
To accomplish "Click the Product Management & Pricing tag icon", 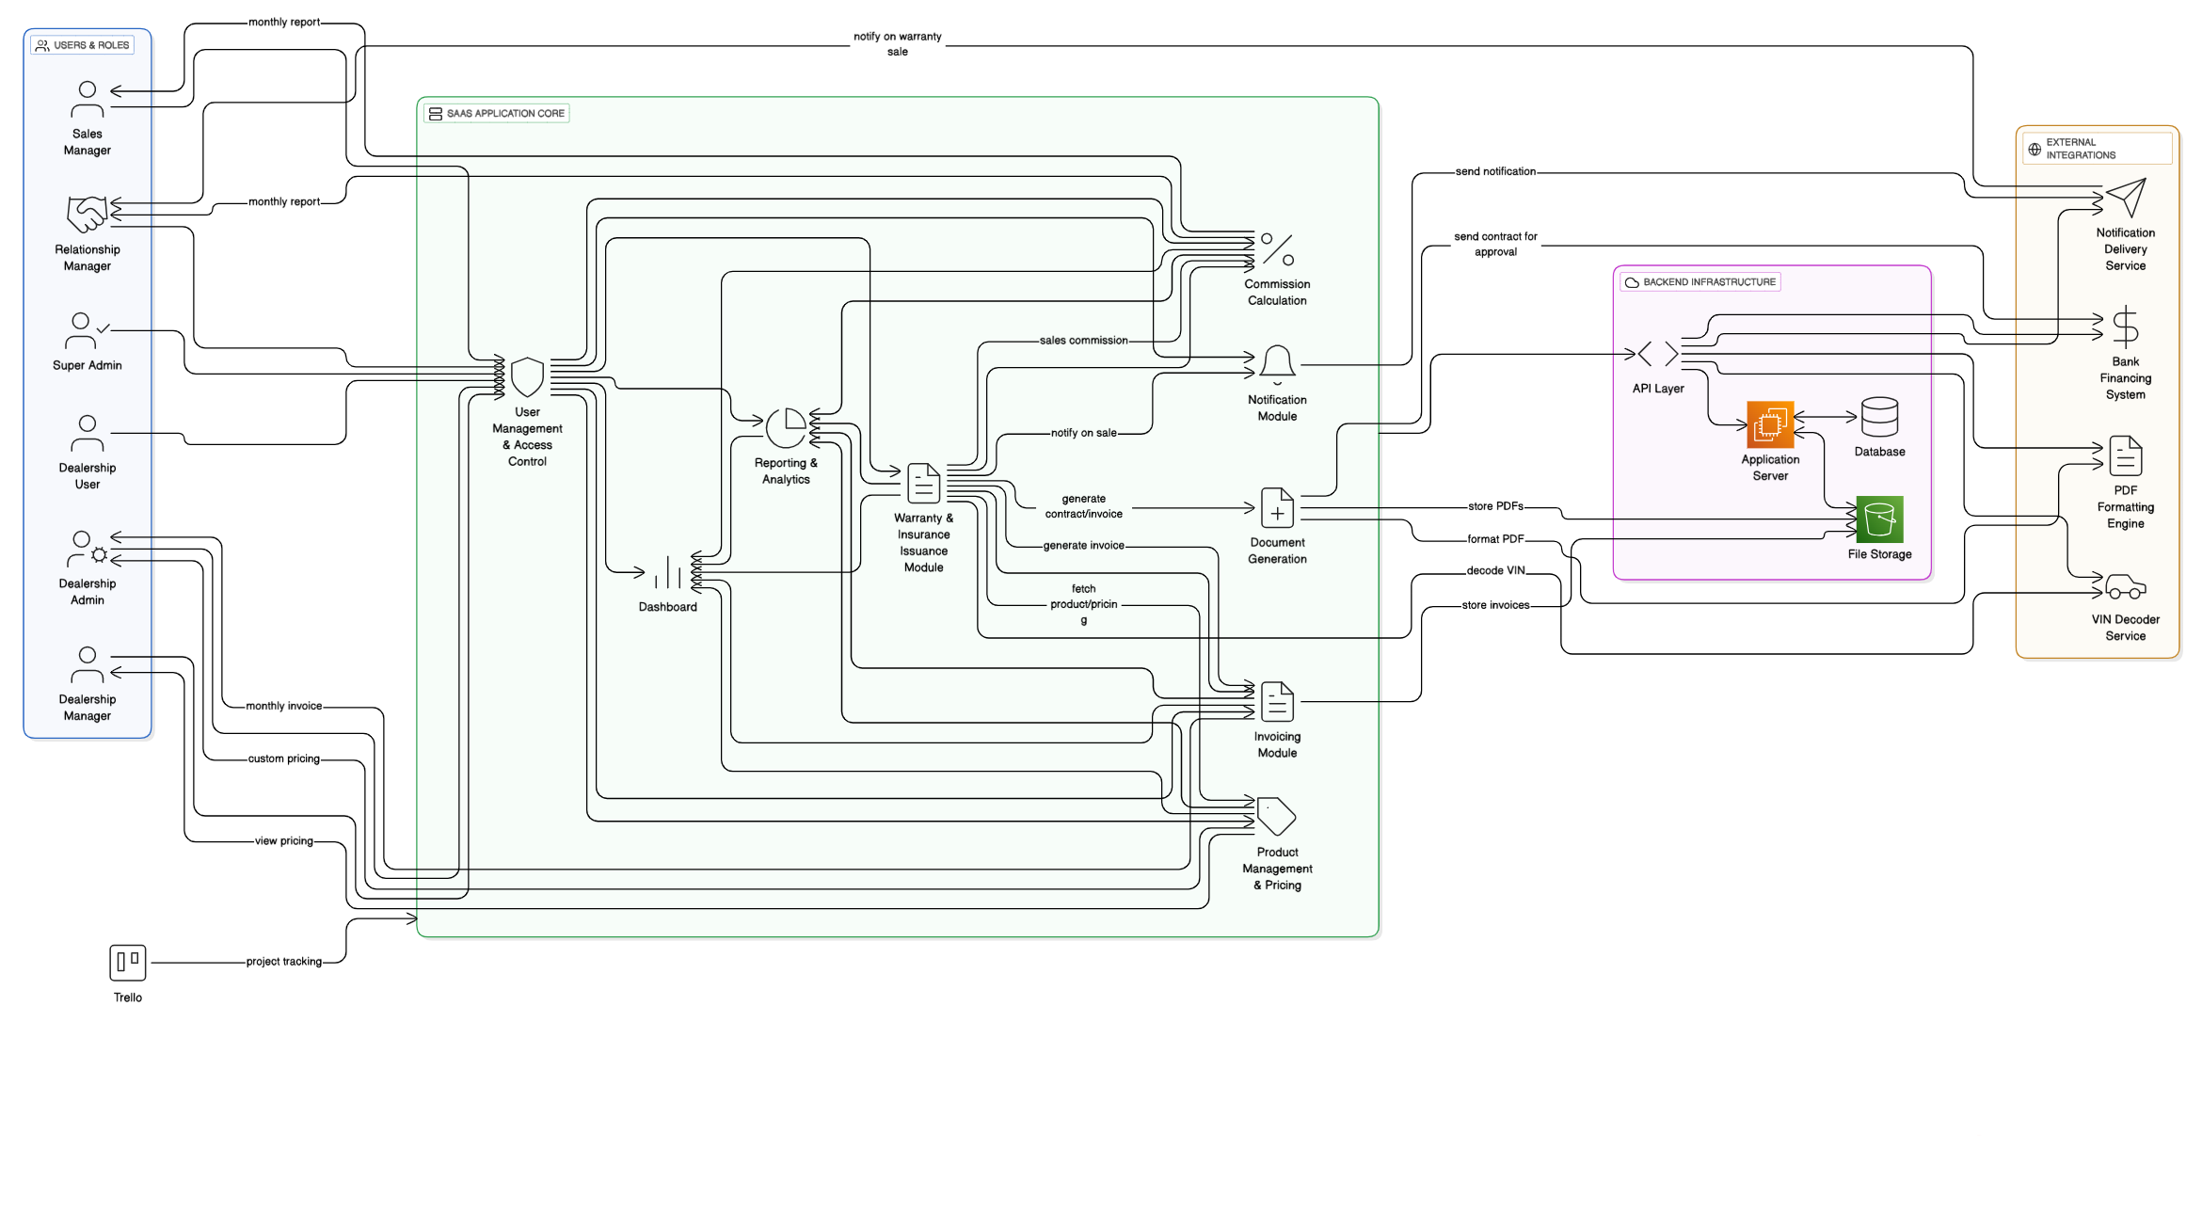I will [x=1277, y=817].
